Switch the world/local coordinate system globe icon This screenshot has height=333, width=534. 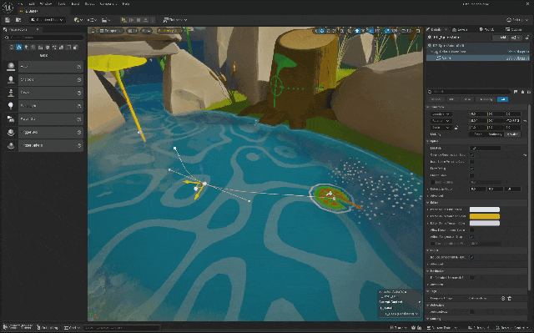341,31
